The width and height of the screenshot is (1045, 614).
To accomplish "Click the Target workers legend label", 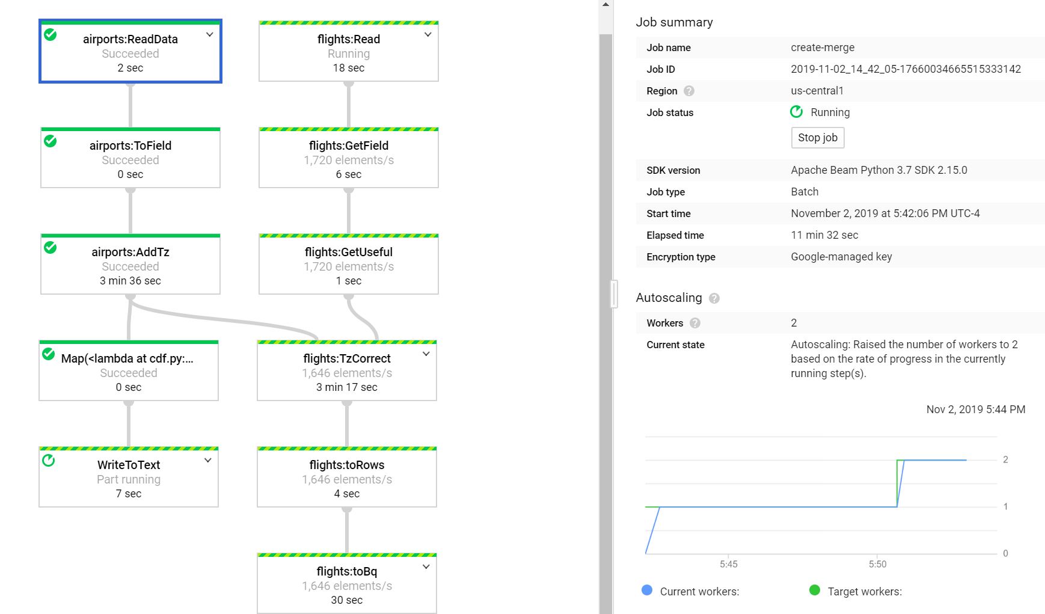I will pyautogui.click(x=865, y=592).
